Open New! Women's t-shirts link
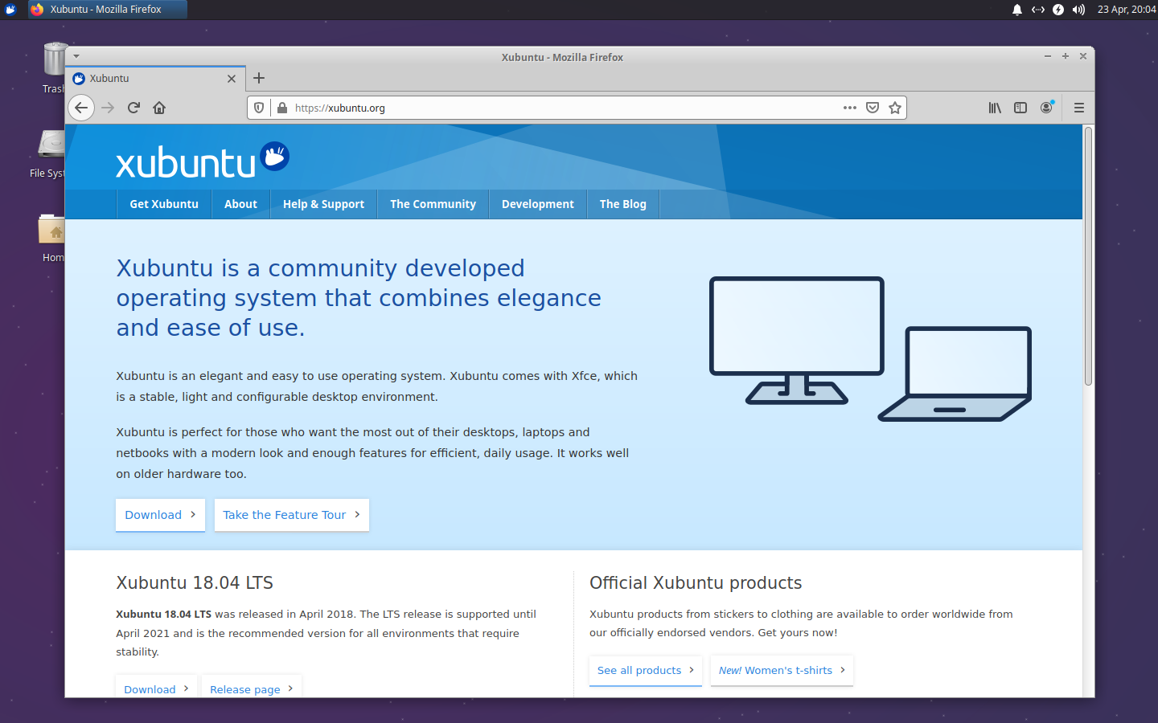 tap(782, 670)
